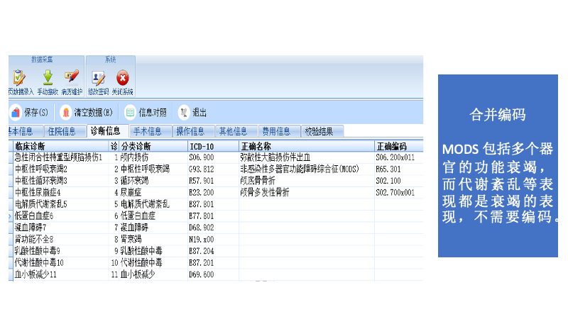Switch to the 手术信息 tab
Screen dimensions: 568x319
[x=148, y=131]
